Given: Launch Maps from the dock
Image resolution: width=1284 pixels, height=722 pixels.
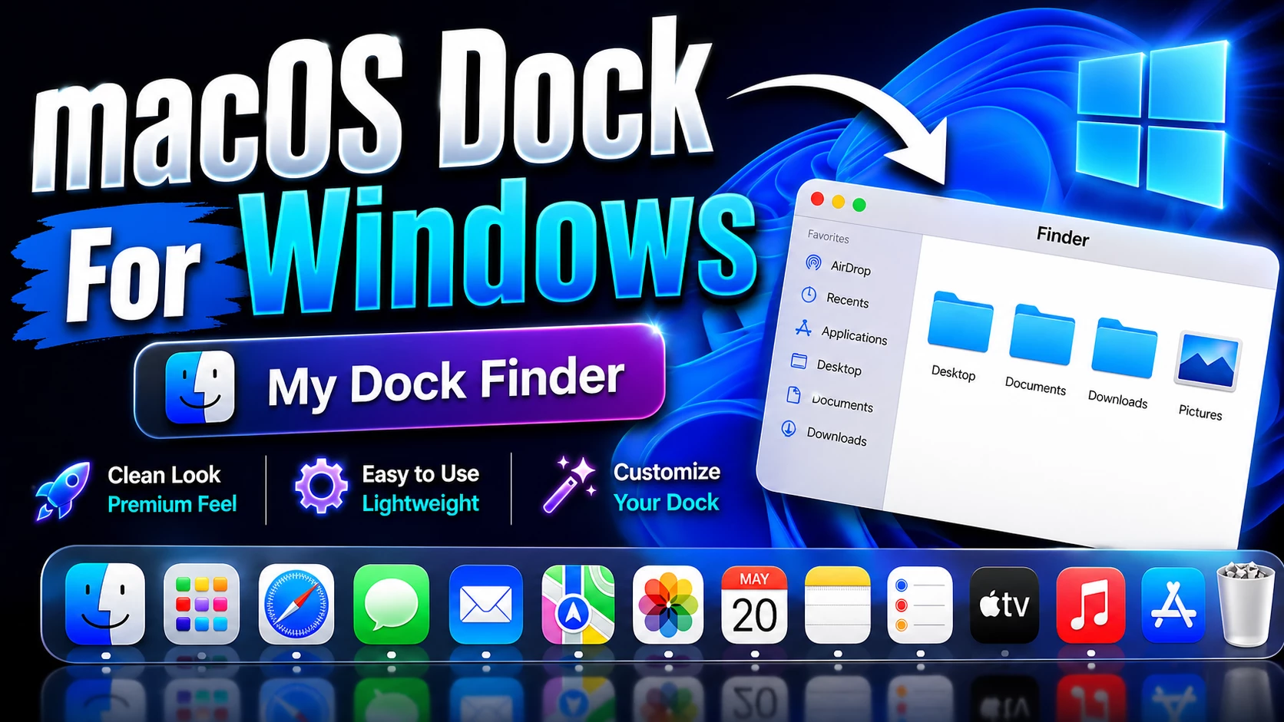Looking at the screenshot, I should click(x=578, y=604).
